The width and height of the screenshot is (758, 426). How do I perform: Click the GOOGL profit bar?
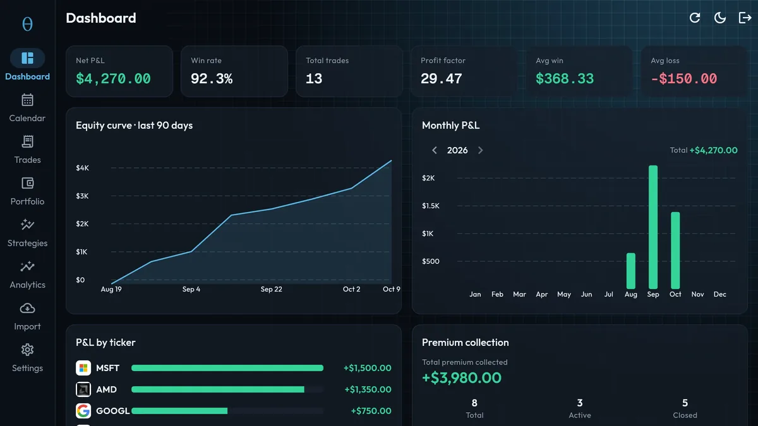point(179,411)
